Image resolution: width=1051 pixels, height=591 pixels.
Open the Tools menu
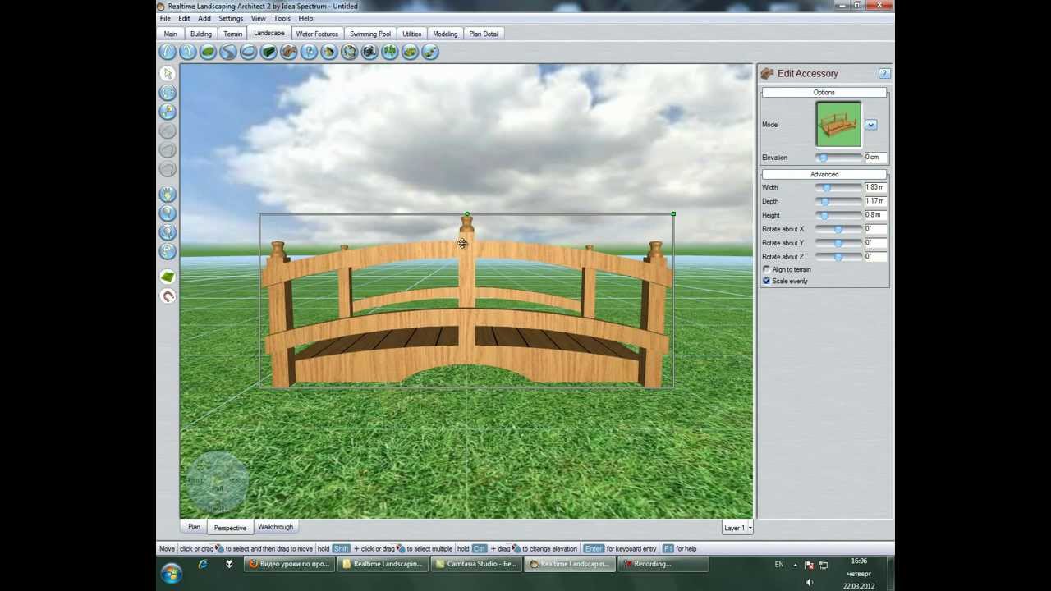point(282,18)
